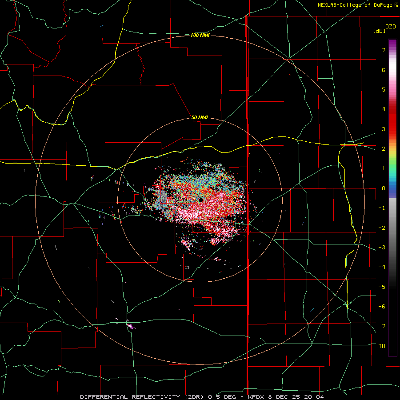Viewport: 400px width, 400px height.
Task: Pick the 2 value on the scale
Action: pyautogui.click(x=384, y=149)
